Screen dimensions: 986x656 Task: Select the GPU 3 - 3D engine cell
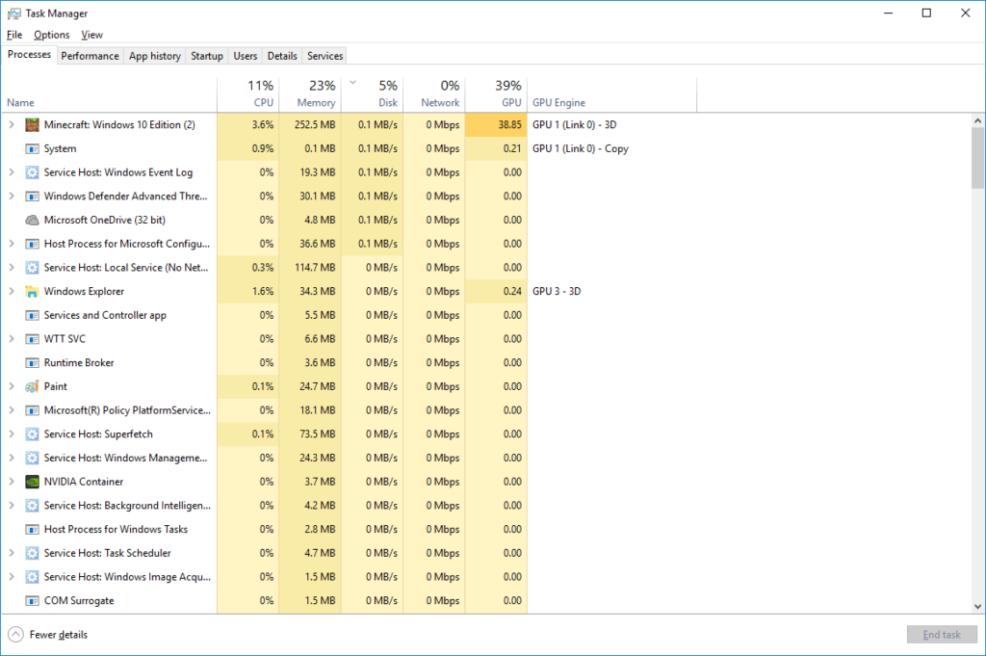557,291
